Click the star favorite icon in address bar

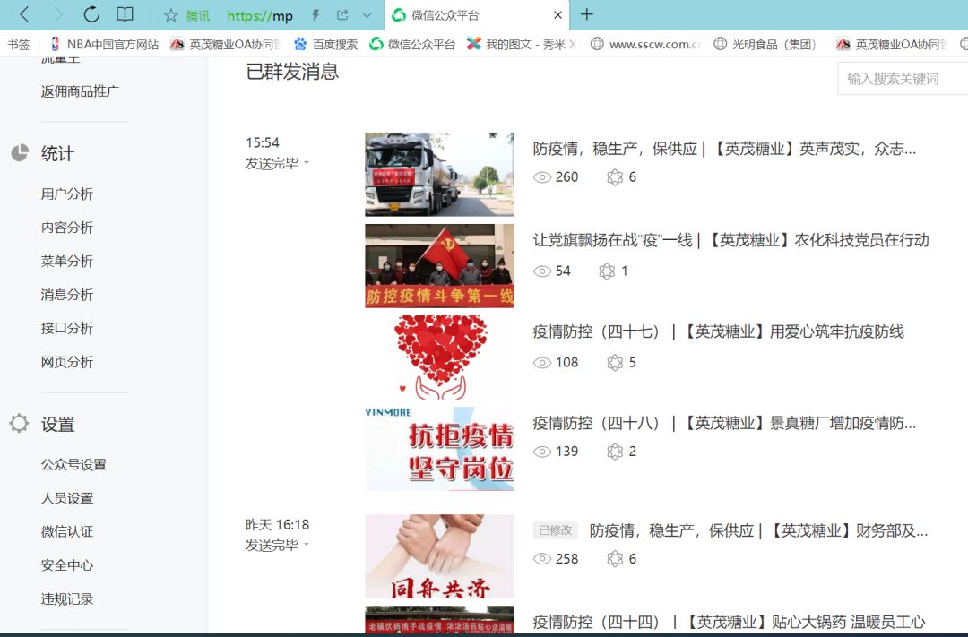point(170,15)
